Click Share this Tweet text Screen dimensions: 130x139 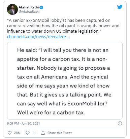pyautogui.click(x=60, y=133)
